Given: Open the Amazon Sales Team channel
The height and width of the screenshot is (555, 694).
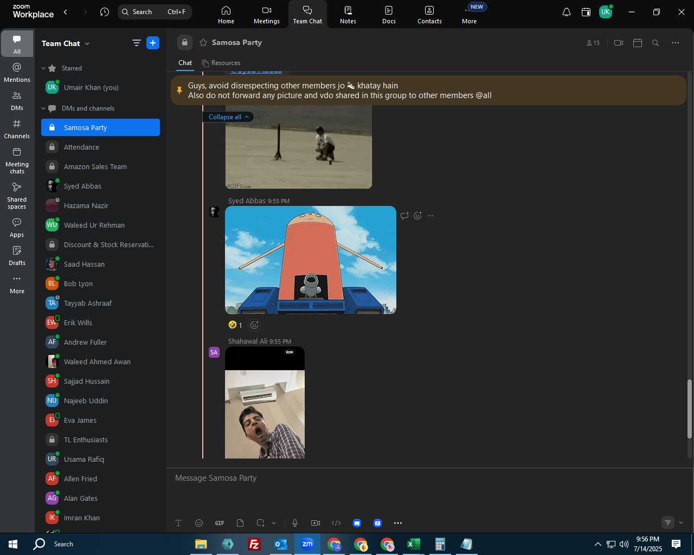Looking at the screenshot, I should click(100, 167).
